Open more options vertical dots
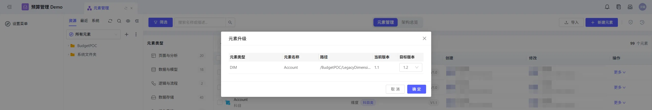This screenshot has width=652, height=110. 136,34
